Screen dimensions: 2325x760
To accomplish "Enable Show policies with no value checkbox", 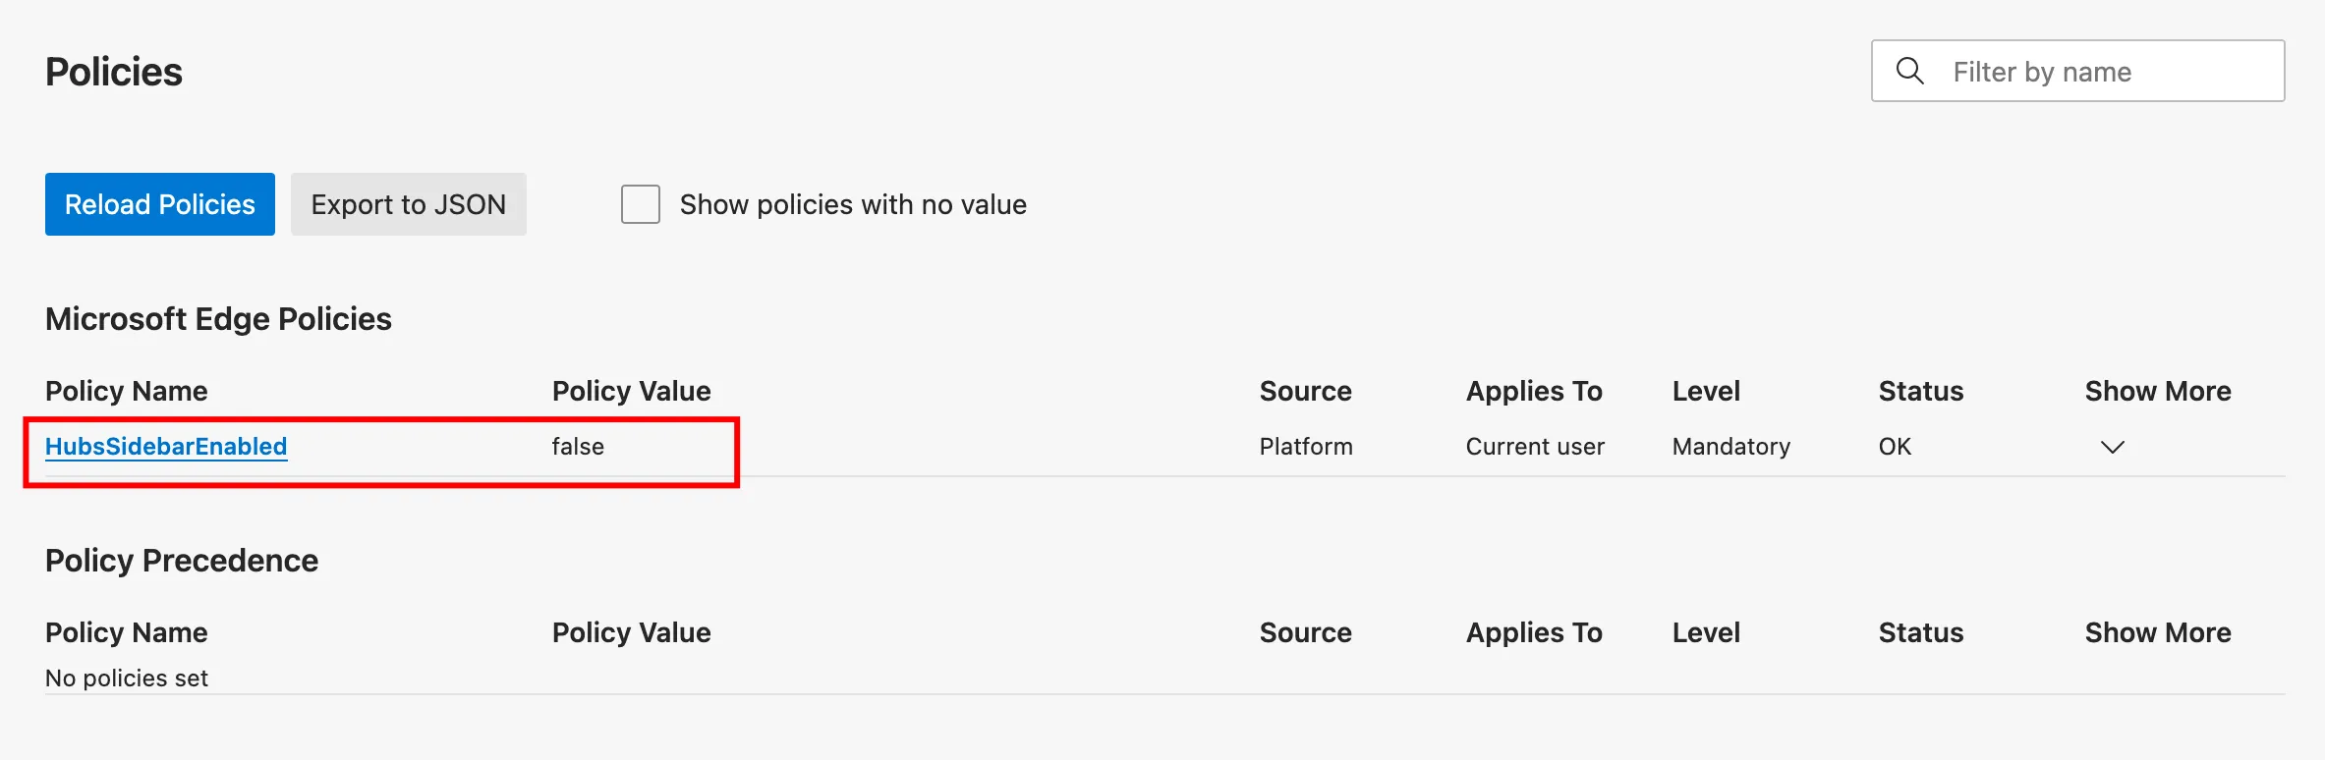I will tap(641, 204).
